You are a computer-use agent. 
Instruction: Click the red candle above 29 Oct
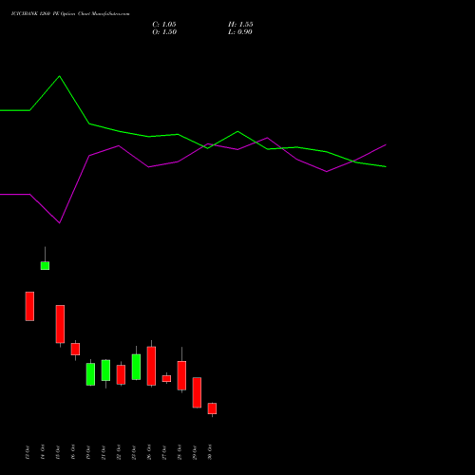(197, 392)
